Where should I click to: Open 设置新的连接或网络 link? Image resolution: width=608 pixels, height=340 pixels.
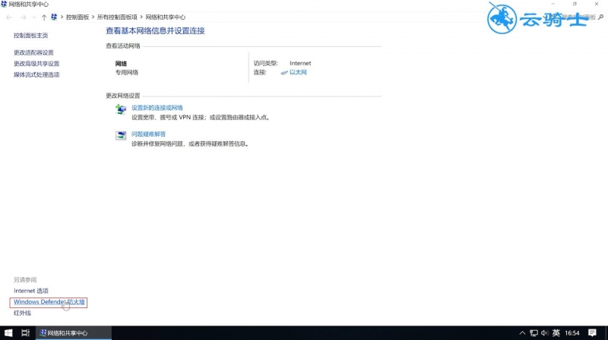tap(157, 108)
